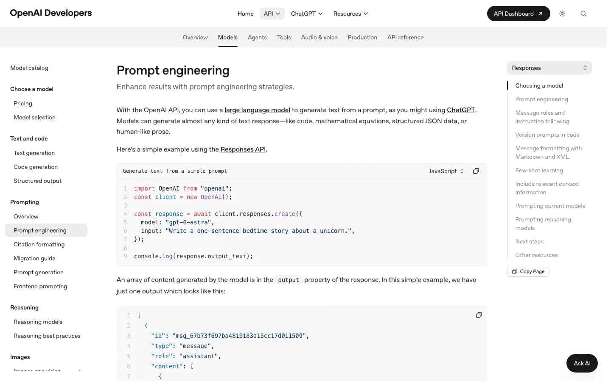
Task: Jump to Choosing a model section
Action: tap(539, 86)
